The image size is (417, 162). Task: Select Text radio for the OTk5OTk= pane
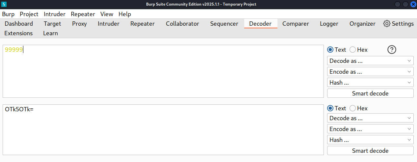330,108
